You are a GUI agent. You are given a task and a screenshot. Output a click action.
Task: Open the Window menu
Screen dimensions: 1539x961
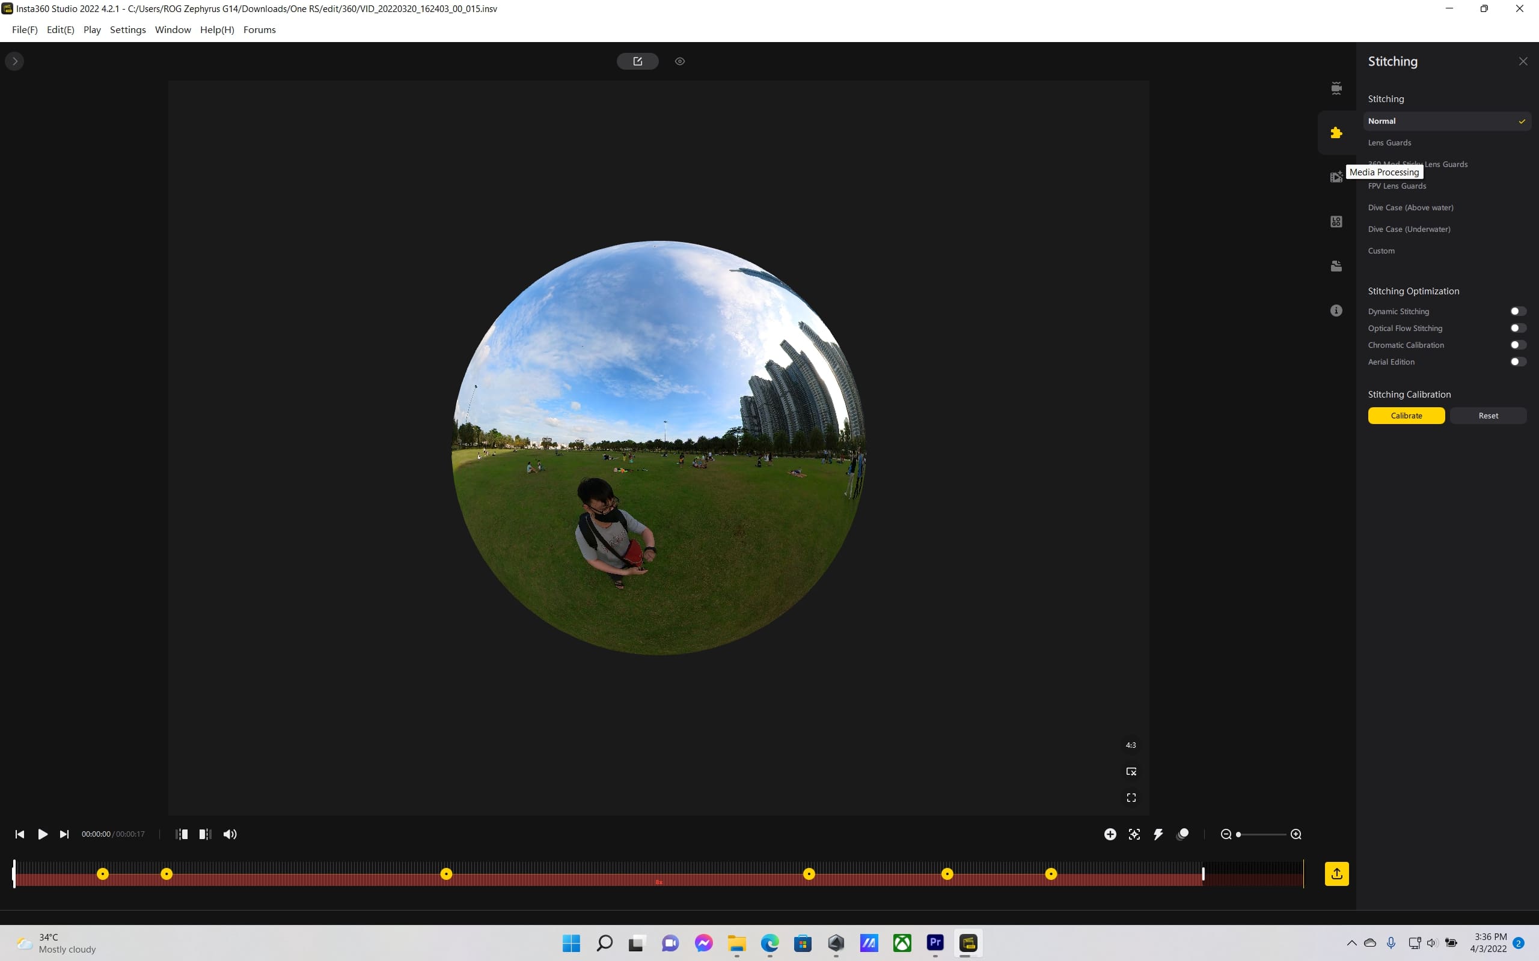pyautogui.click(x=173, y=30)
